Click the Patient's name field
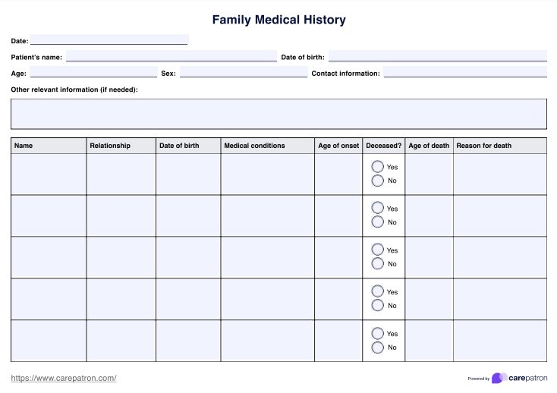 click(171, 57)
